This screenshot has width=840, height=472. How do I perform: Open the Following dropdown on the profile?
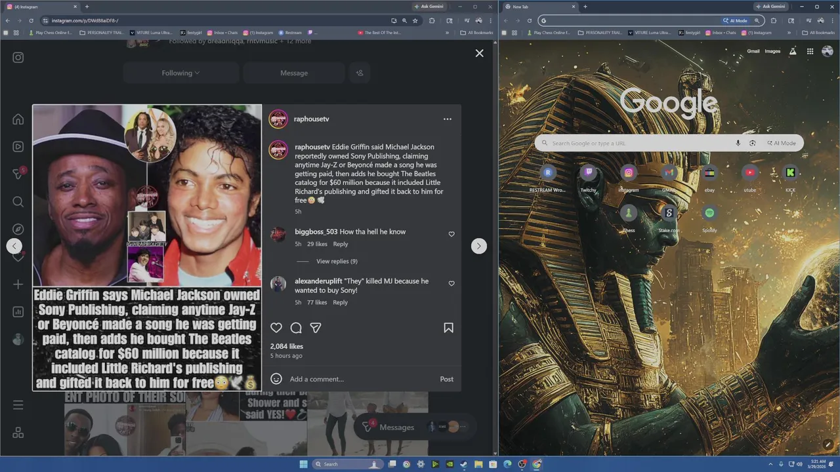pyautogui.click(x=180, y=73)
